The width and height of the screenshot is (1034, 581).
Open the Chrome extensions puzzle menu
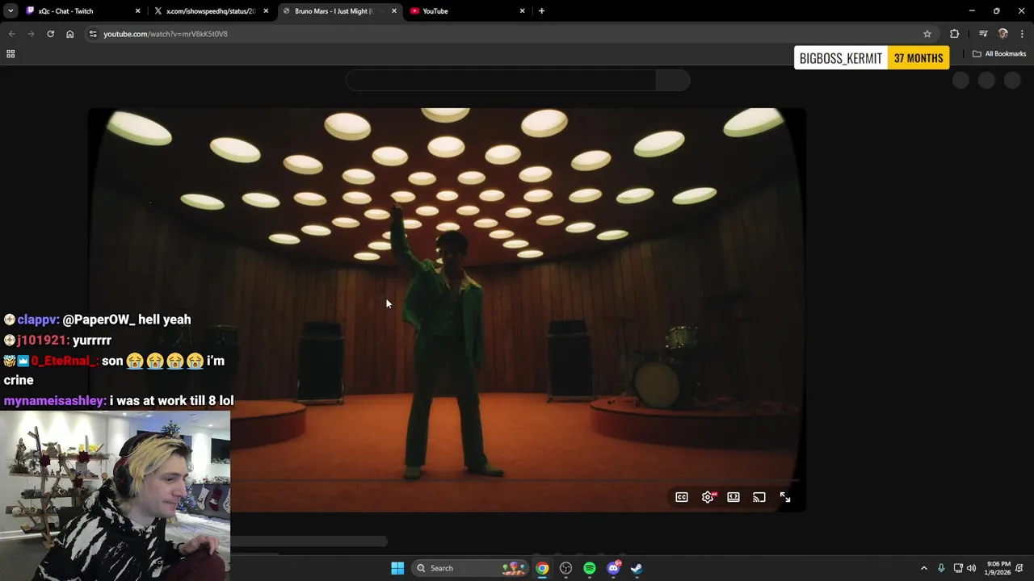pyautogui.click(x=954, y=34)
